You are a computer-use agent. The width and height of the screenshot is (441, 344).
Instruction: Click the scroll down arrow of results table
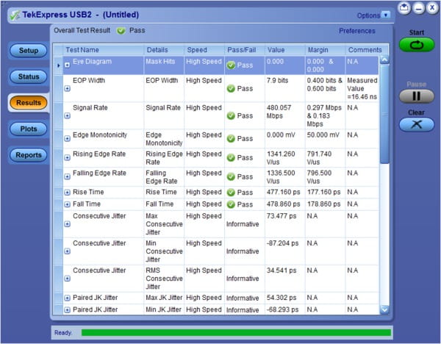pyautogui.click(x=384, y=310)
